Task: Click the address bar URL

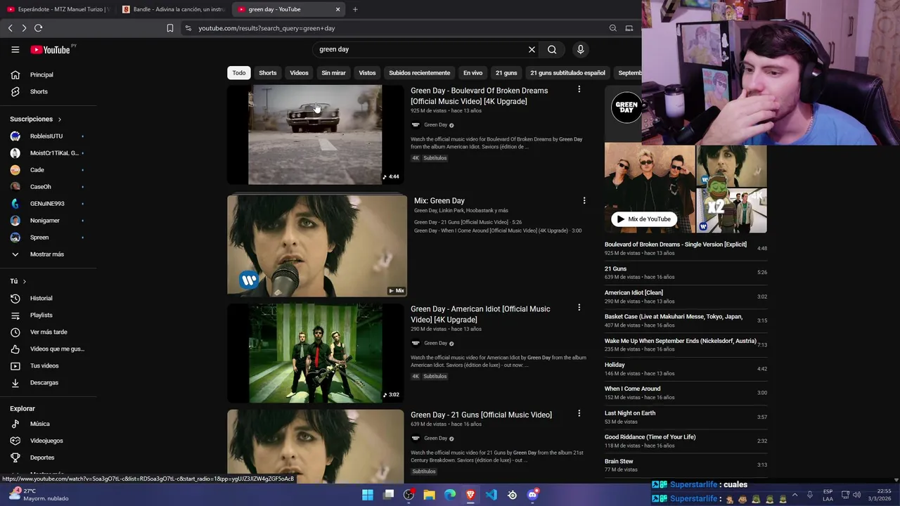Action: (x=266, y=28)
